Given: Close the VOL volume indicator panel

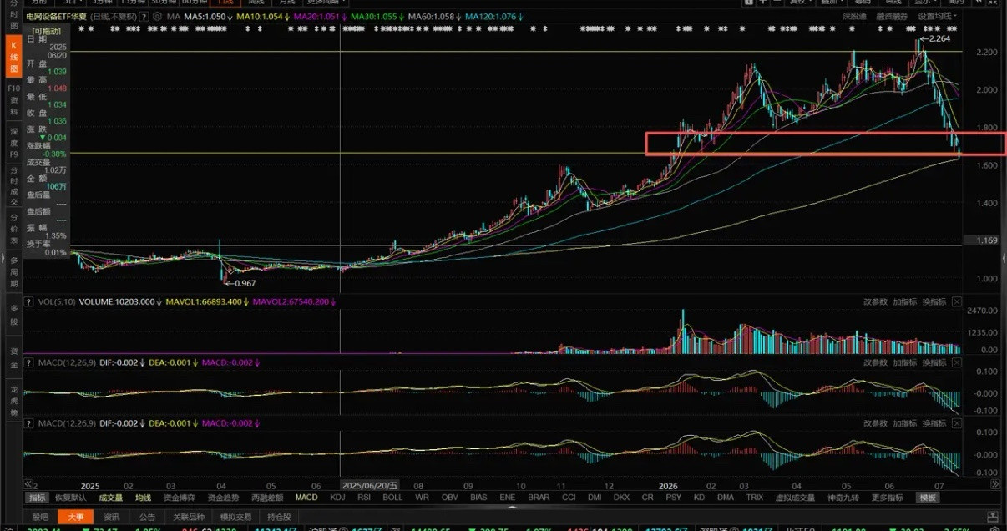Looking at the screenshot, I should point(957,301).
